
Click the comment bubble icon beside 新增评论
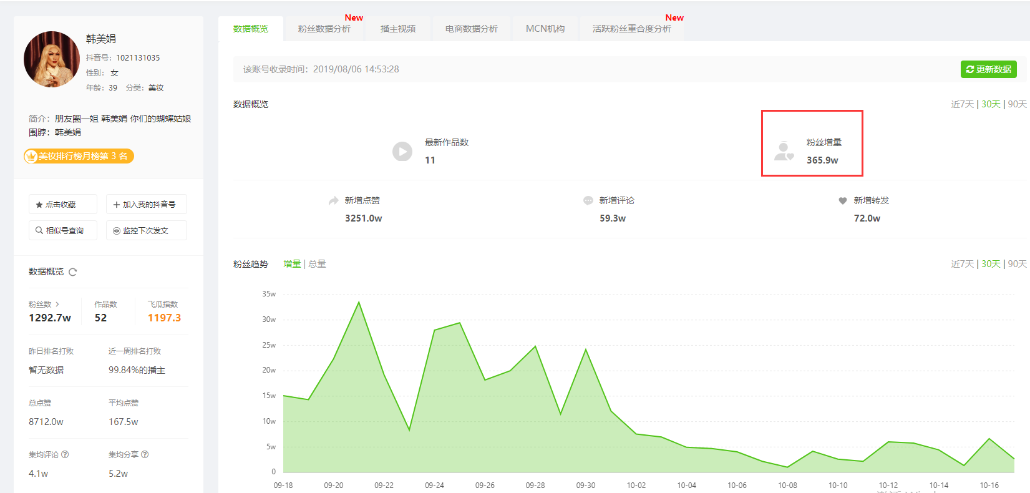[588, 201]
